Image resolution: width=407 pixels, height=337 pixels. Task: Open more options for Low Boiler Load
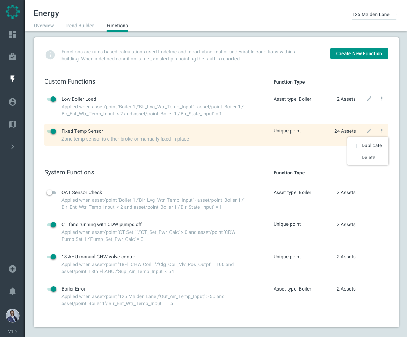point(381,99)
